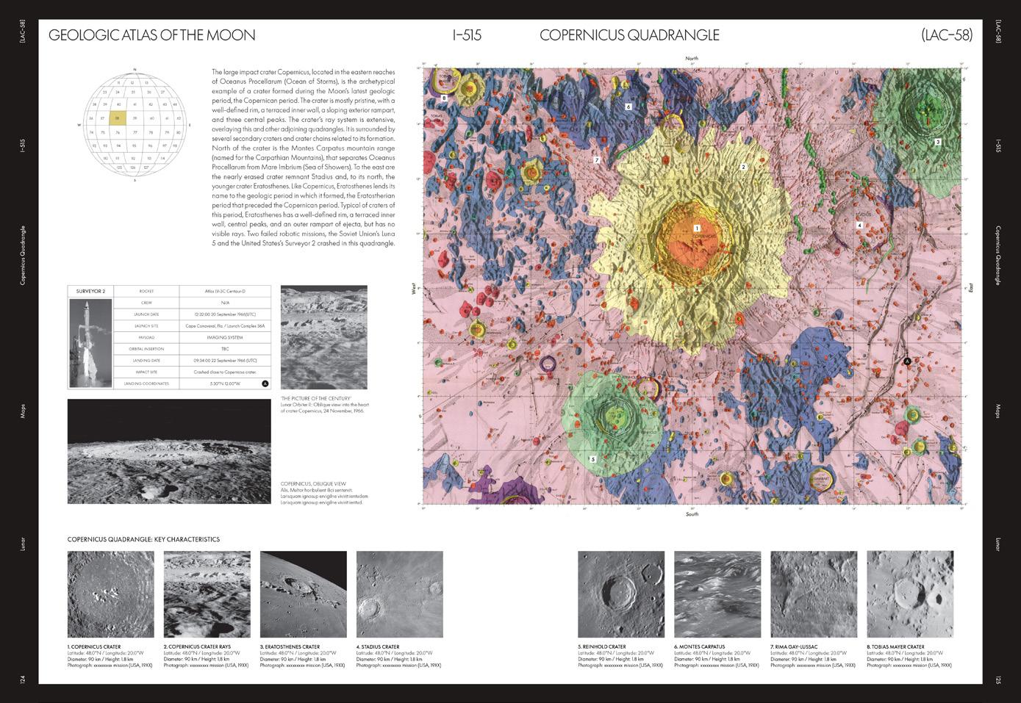Click the '12:32:00 20 September 1966' launch date
The height and width of the screenshot is (703, 1021).
coord(226,314)
